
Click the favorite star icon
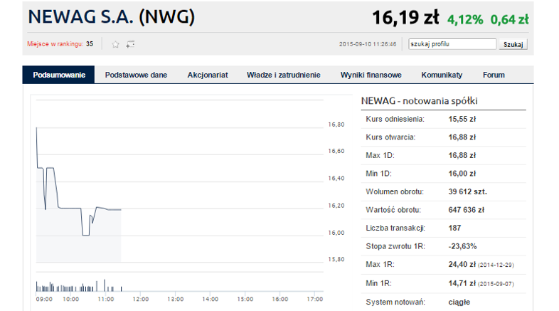click(115, 44)
